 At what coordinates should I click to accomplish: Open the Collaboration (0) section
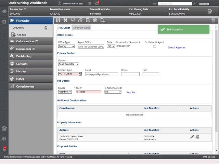31,41
